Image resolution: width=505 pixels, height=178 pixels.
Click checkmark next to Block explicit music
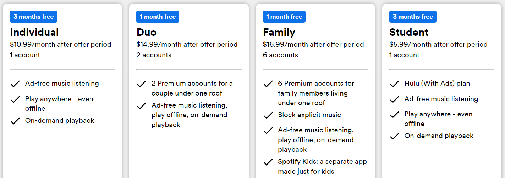268,115
